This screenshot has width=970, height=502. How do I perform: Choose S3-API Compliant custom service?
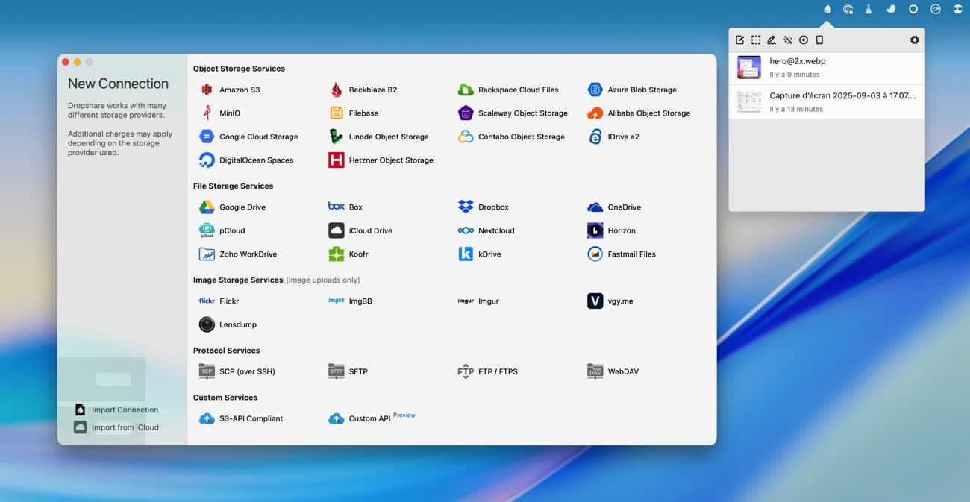[241, 418]
